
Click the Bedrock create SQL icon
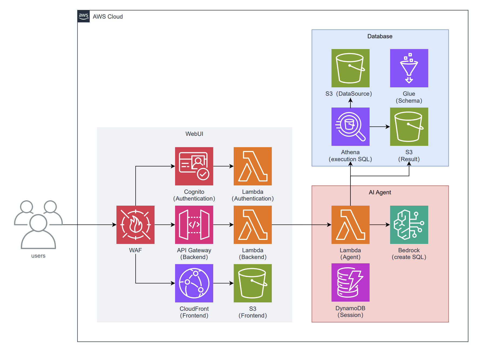click(x=409, y=225)
